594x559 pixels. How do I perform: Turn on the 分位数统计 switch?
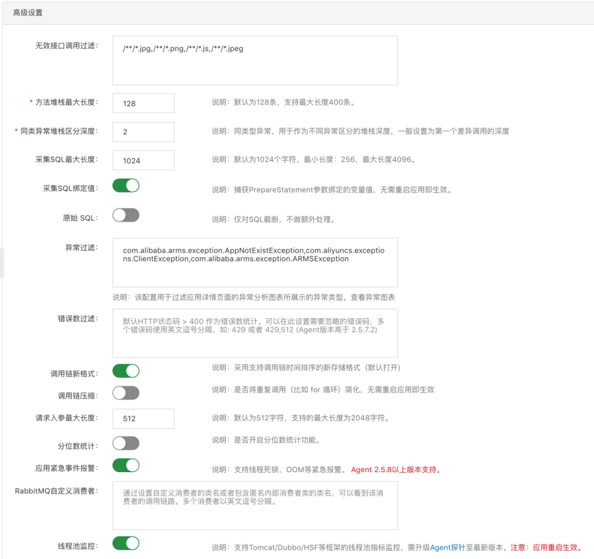(126, 443)
